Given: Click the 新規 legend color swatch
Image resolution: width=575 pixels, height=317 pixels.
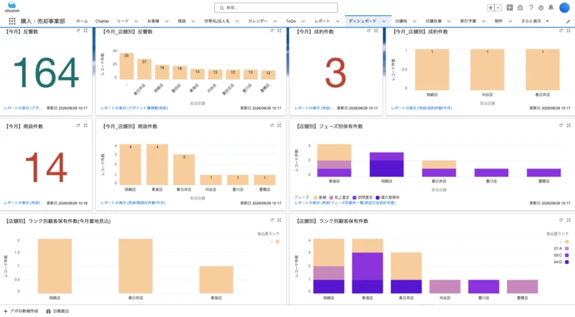Looking at the screenshot, I should 316,197.
